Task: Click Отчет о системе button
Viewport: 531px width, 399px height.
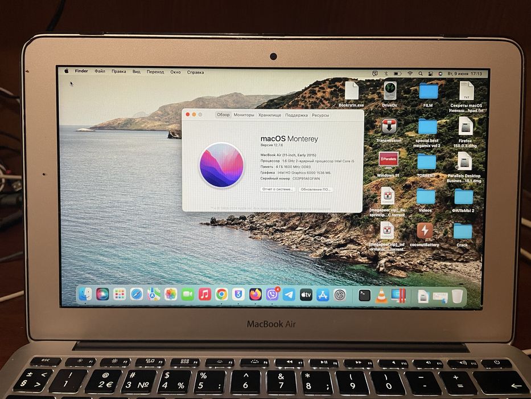Action: point(278,189)
